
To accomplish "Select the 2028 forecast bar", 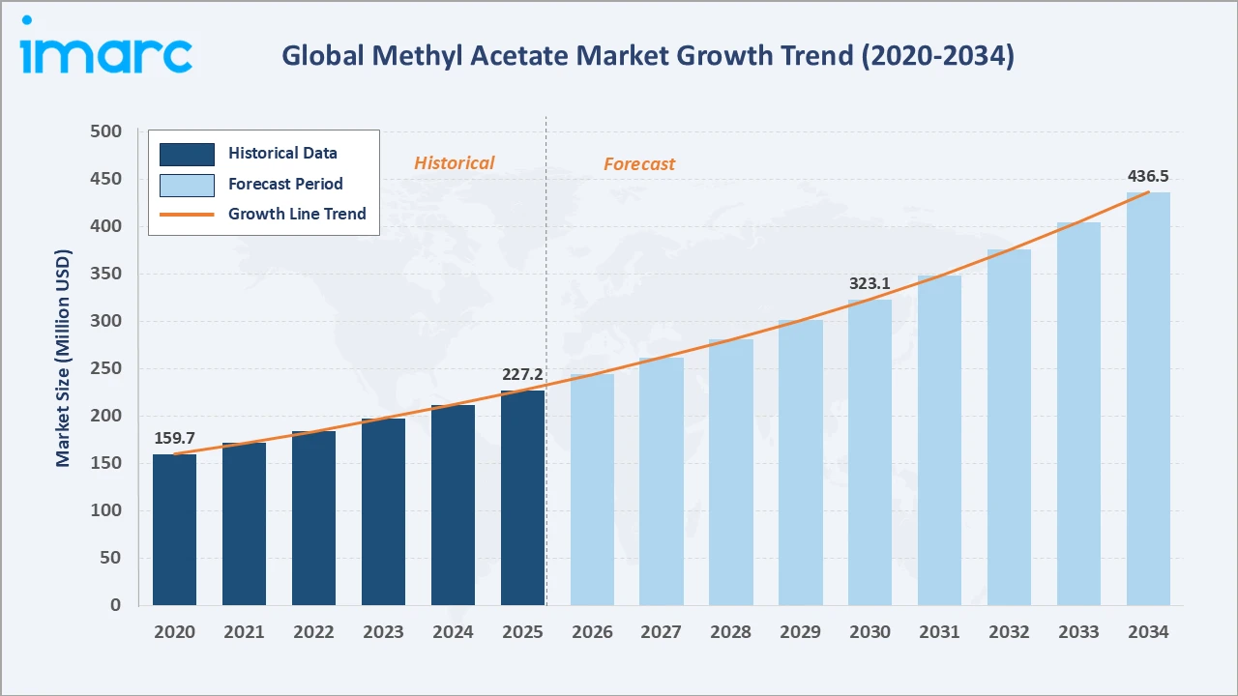I will pyautogui.click(x=731, y=473).
